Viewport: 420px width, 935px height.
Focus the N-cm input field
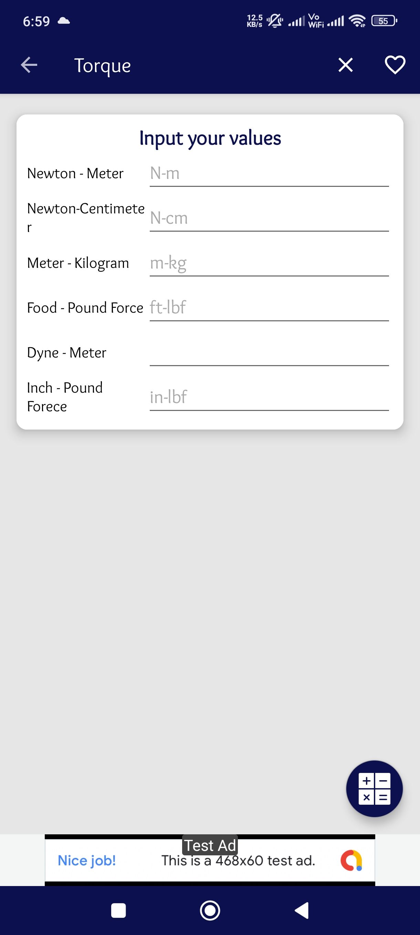[269, 219]
